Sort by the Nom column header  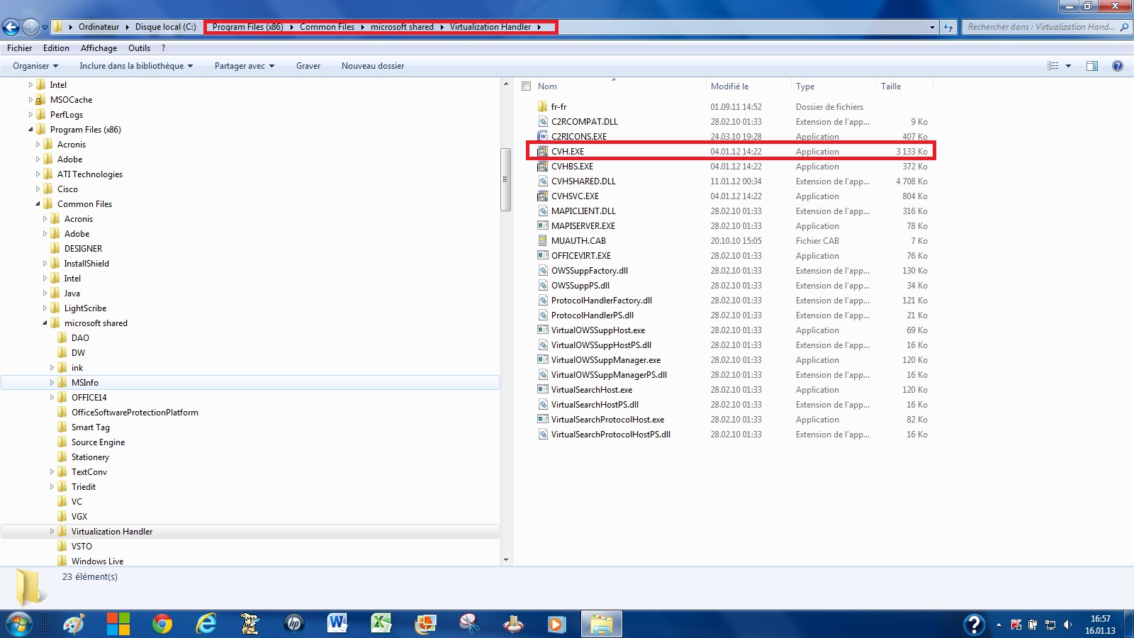[x=547, y=86]
